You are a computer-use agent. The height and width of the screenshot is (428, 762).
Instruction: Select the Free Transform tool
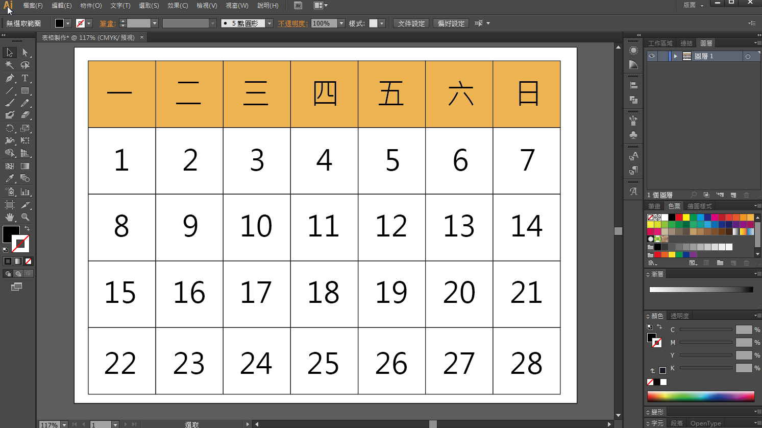[x=25, y=140]
